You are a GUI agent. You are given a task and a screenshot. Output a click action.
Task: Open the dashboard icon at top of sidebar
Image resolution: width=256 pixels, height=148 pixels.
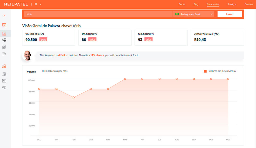click(4, 25)
